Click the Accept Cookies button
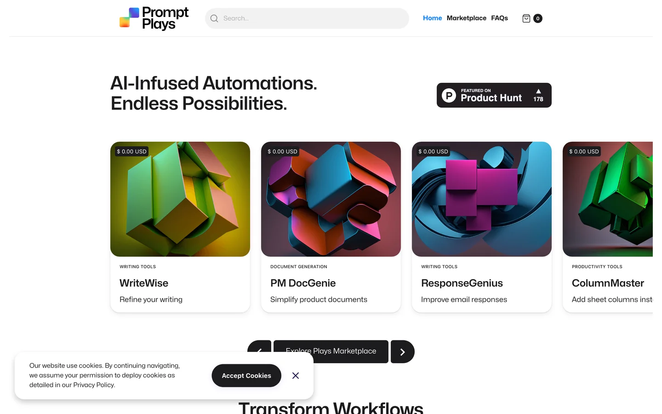This screenshot has width=662, height=414. 246,376
